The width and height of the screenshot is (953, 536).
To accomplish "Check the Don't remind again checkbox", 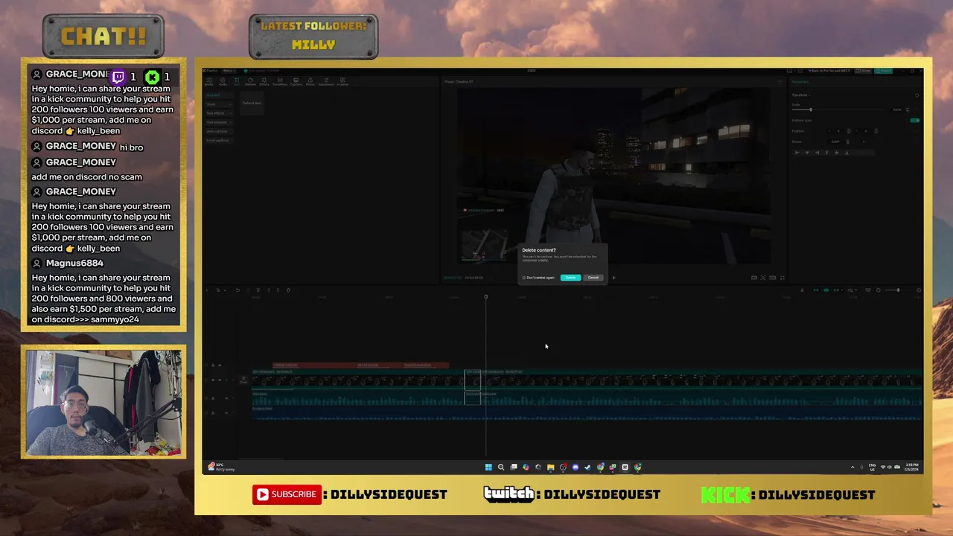I will coord(524,278).
